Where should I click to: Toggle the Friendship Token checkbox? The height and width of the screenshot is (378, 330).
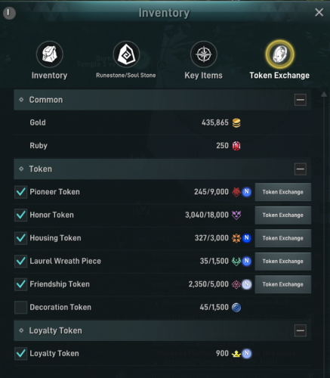click(20, 284)
